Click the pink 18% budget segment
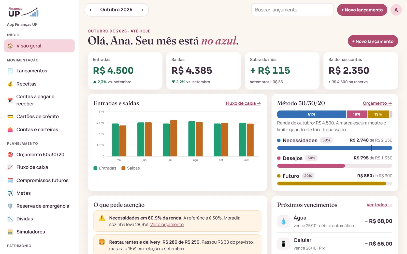 [357, 114]
